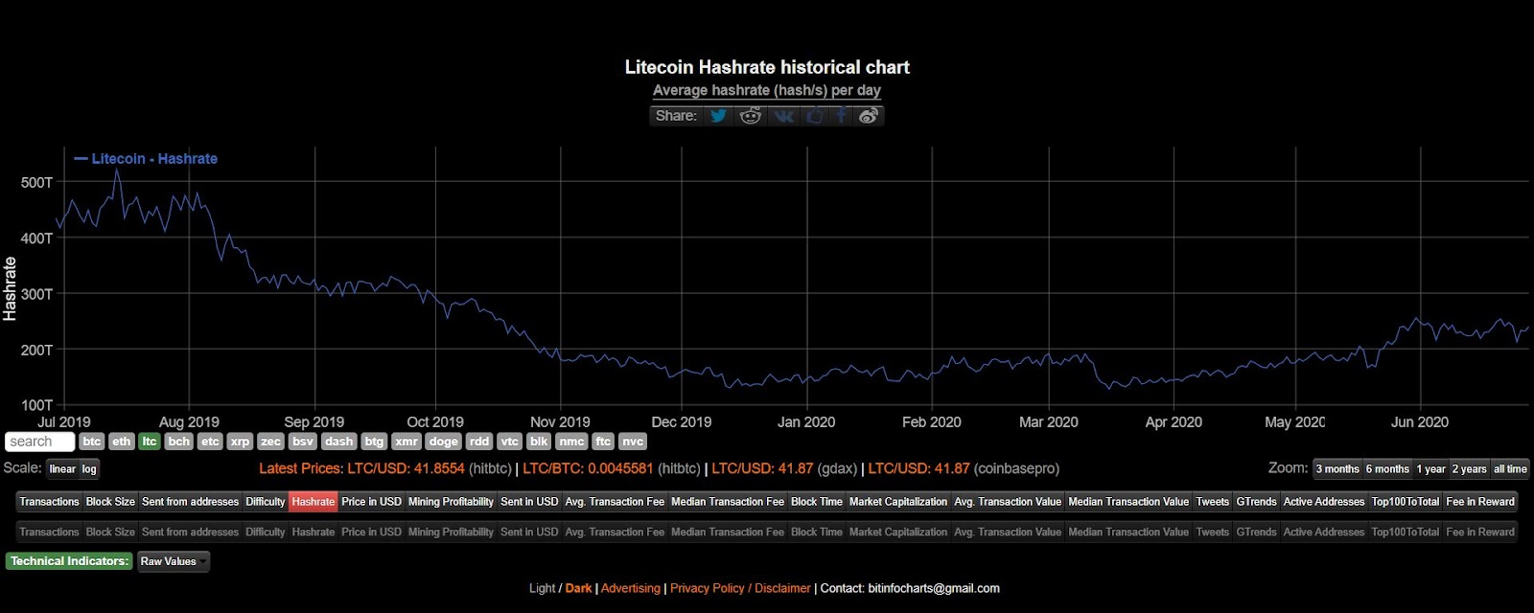Open the Privacy Policy / Disclaimer link
Image resolution: width=1534 pixels, height=613 pixels.
click(740, 588)
